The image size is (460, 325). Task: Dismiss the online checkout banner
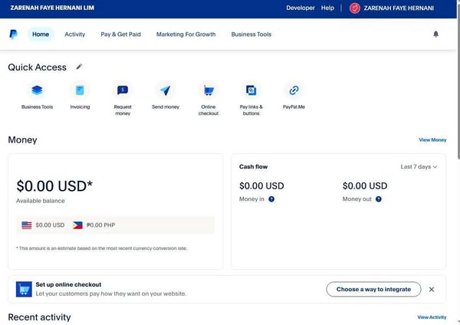coord(432,289)
